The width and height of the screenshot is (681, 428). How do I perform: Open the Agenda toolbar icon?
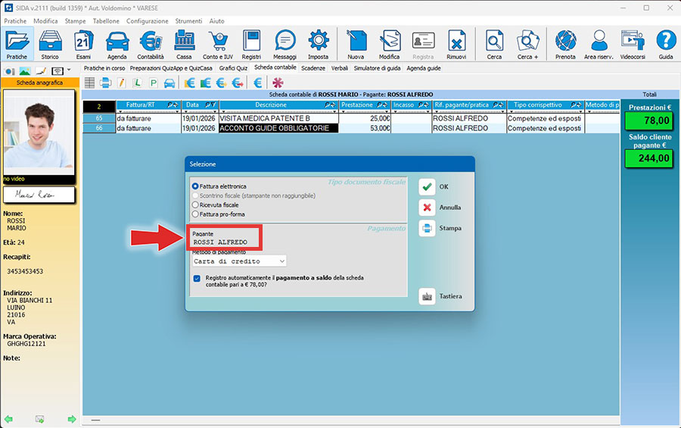(117, 44)
